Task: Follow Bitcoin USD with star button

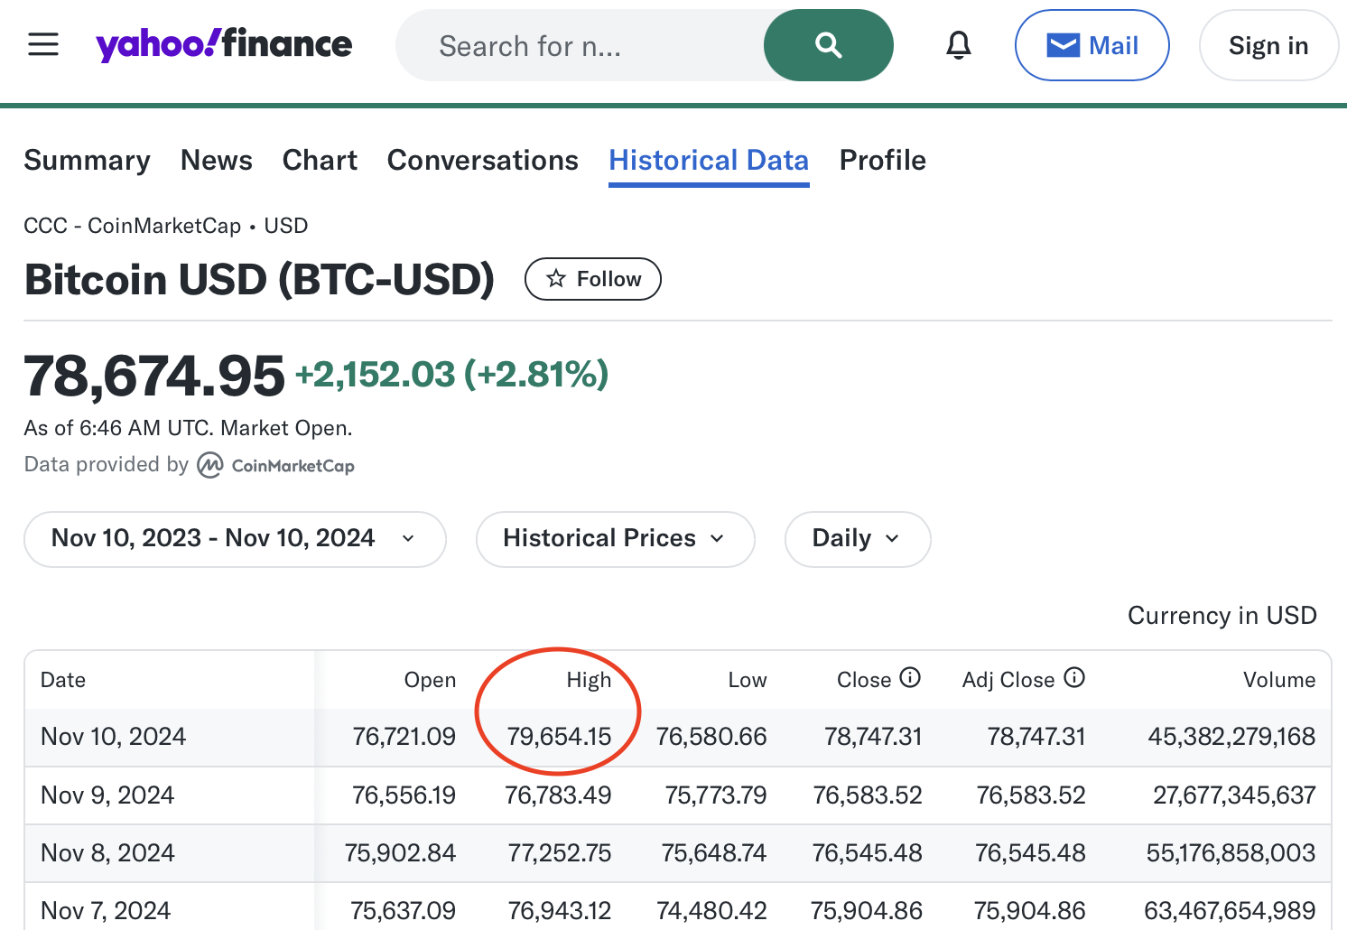Action: pos(593,279)
